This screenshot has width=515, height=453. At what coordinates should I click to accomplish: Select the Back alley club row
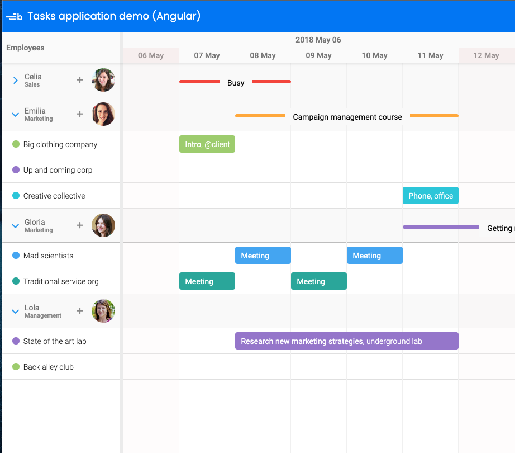[49, 367]
